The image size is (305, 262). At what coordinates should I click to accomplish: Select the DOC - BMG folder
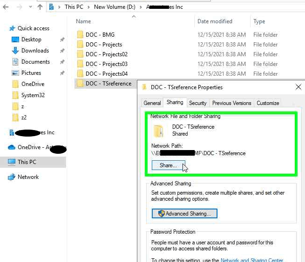point(100,35)
